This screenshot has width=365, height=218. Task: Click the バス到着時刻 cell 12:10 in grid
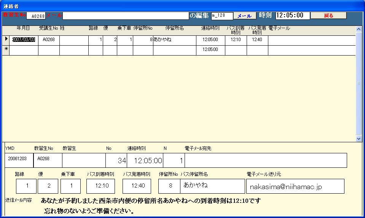tap(236, 40)
